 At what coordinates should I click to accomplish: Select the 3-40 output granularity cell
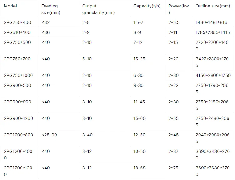(87, 135)
